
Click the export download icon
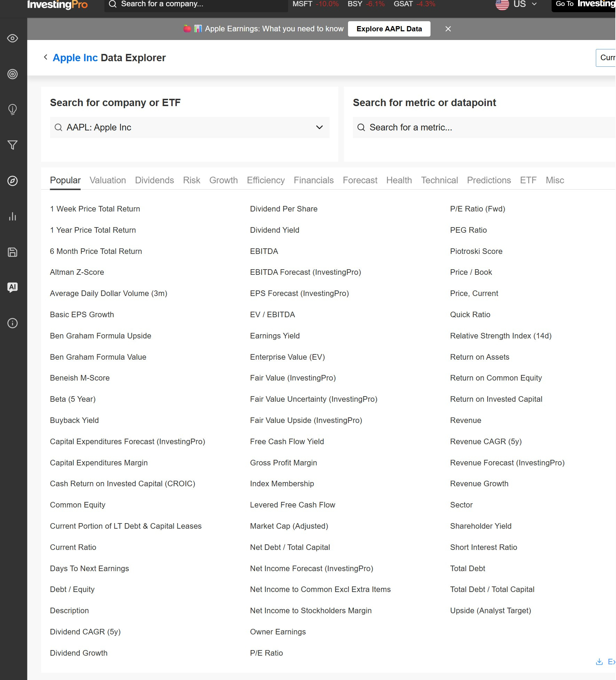tap(599, 662)
